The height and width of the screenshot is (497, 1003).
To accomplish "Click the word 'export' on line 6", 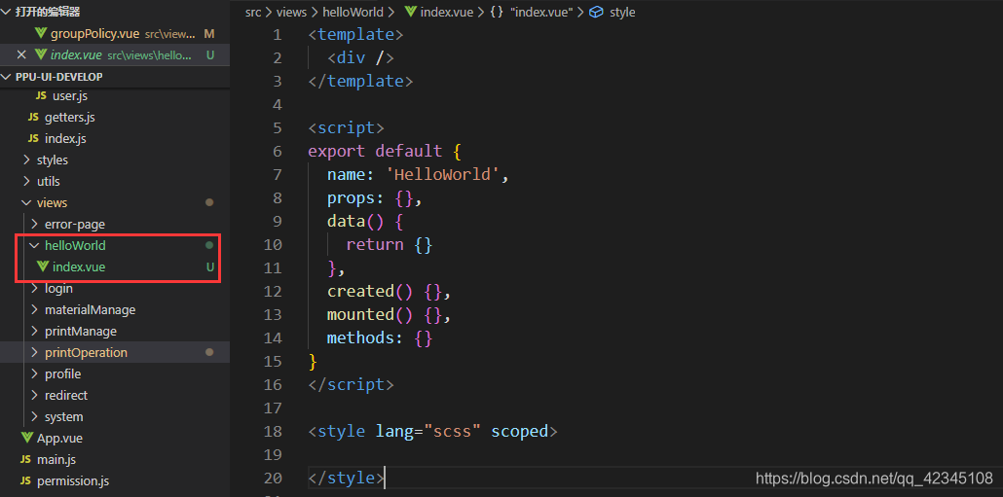I will point(337,152).
